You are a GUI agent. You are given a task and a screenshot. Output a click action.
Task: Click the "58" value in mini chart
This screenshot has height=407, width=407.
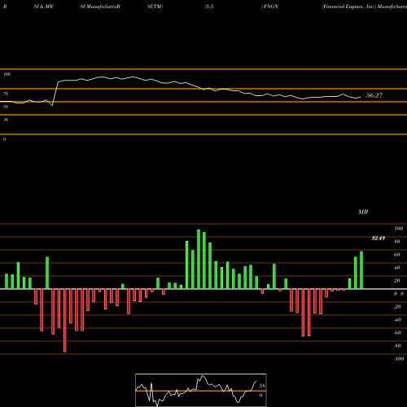pos(262,386)
